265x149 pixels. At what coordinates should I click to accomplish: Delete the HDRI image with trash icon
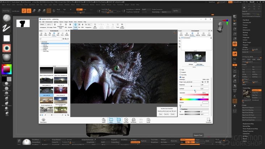point(208,82)
